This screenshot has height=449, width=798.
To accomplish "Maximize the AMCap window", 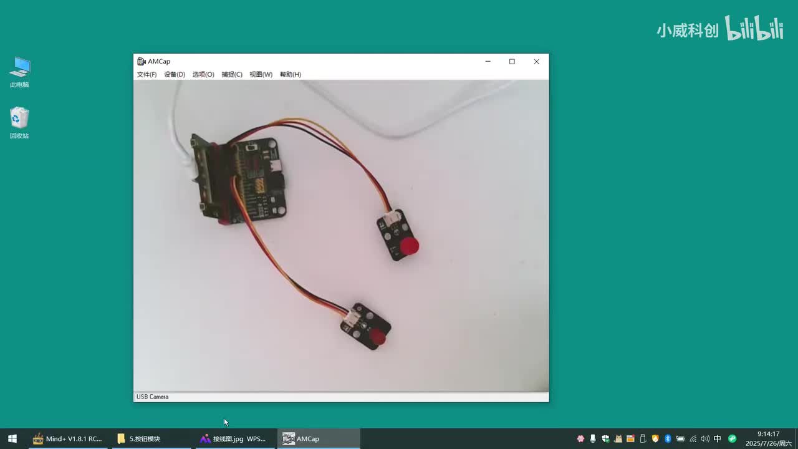I will [x=512, y=61].
